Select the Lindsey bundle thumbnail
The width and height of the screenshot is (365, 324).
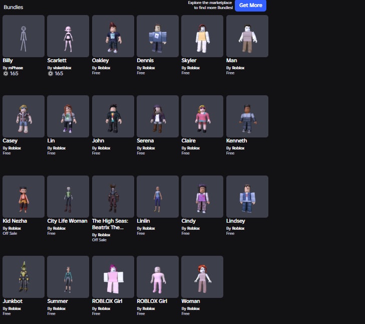[247, 197]
